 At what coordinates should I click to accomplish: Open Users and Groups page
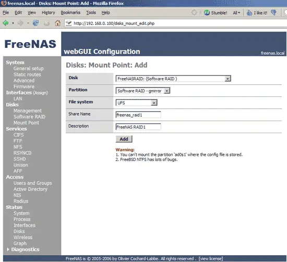32,183
